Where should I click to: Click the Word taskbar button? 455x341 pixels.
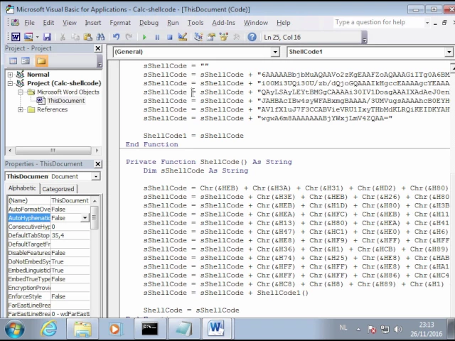[216, 328]
